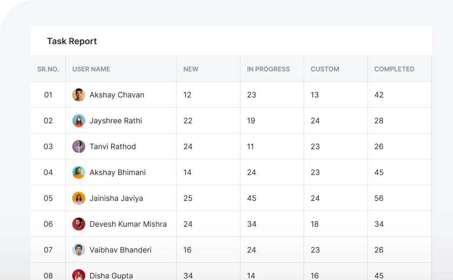Click Jainisha Javiya's profile avatar
Screen dimensions: 453x280
[x=79, y=198]
